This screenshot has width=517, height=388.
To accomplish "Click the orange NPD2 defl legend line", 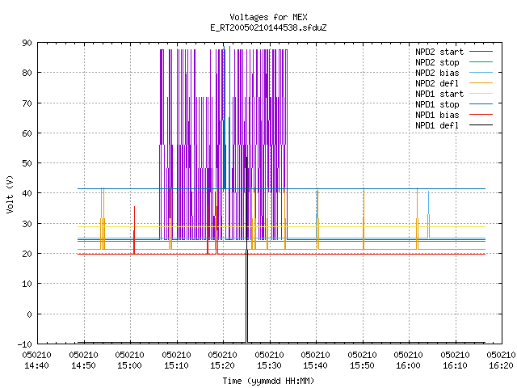I will [x=481, y=82].
